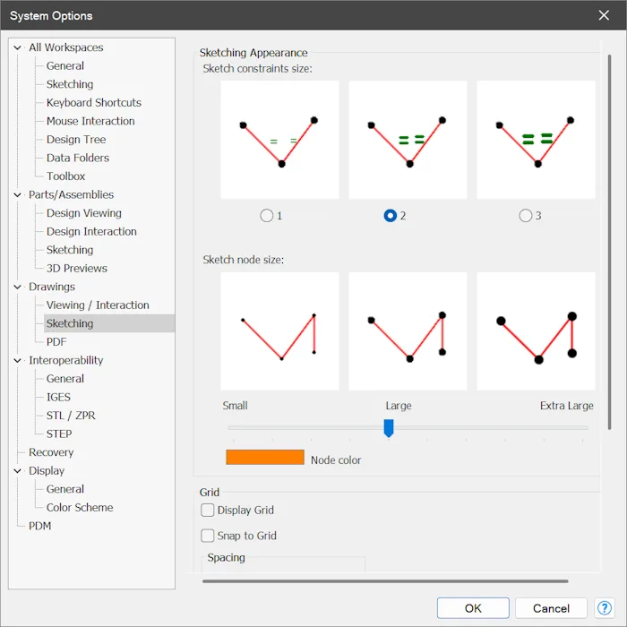Open Recovery options
This screenshot has width=627, height=627.
click(51, 451)
